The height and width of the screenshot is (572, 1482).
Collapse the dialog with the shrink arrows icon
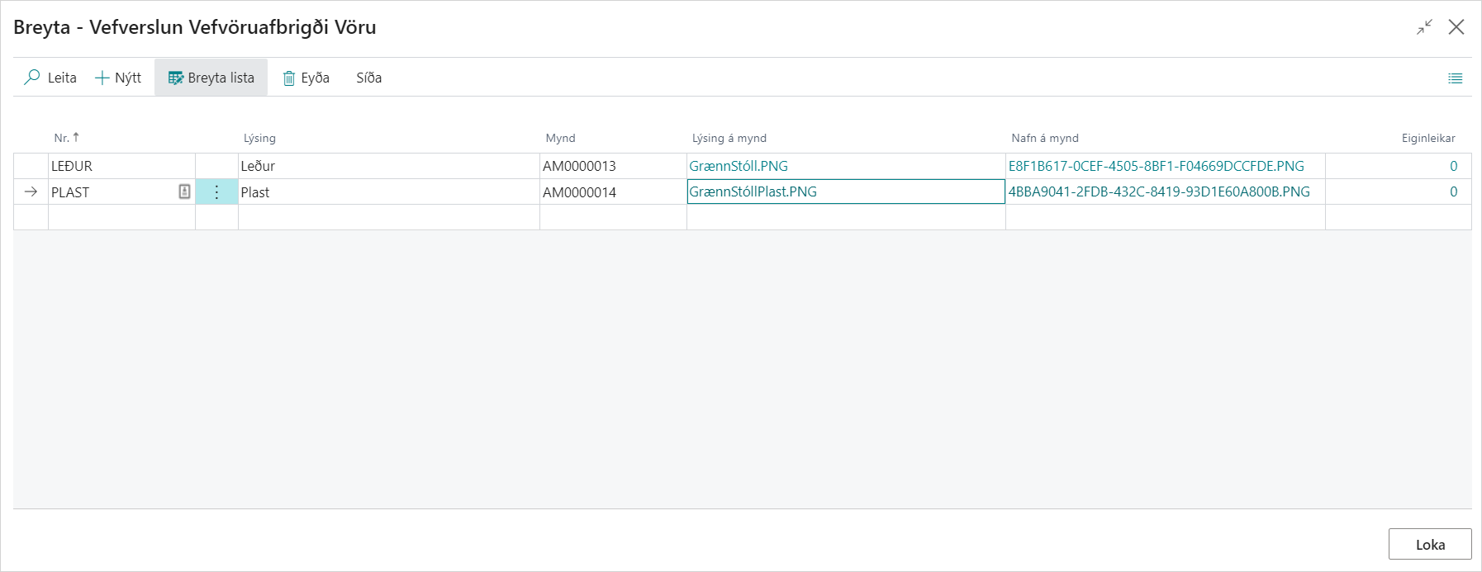coord(1424,27)
